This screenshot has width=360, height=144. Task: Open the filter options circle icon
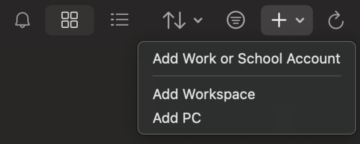[236, 20]
